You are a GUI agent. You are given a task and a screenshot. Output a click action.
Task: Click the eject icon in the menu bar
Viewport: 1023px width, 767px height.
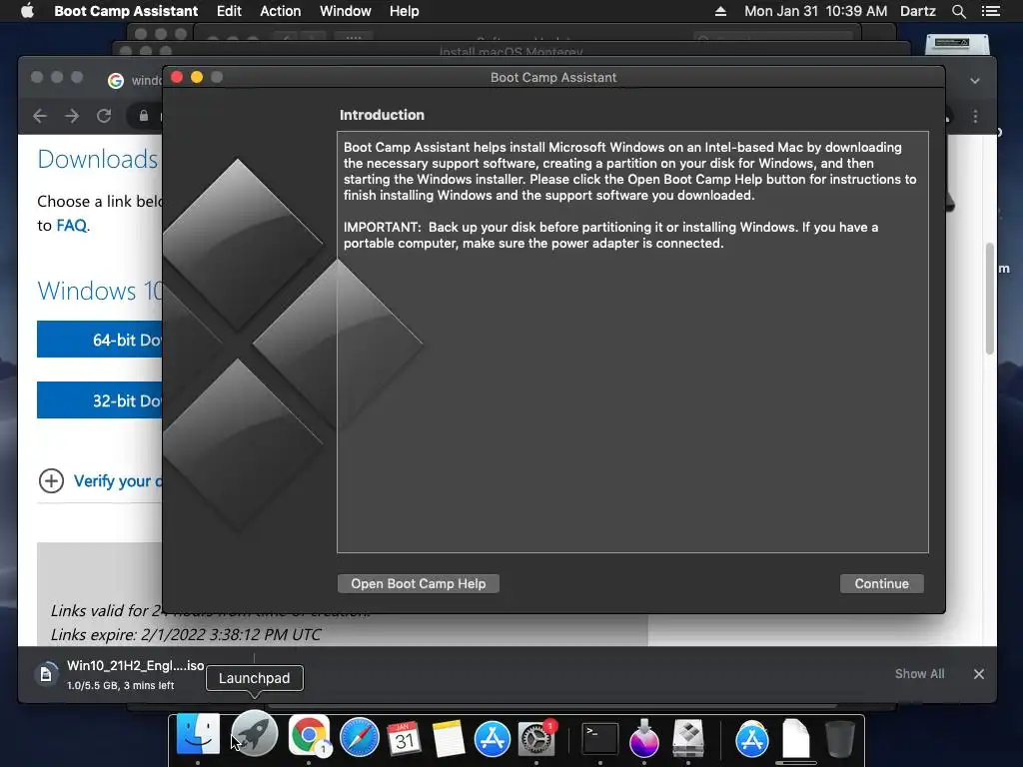tap(720, 11)
